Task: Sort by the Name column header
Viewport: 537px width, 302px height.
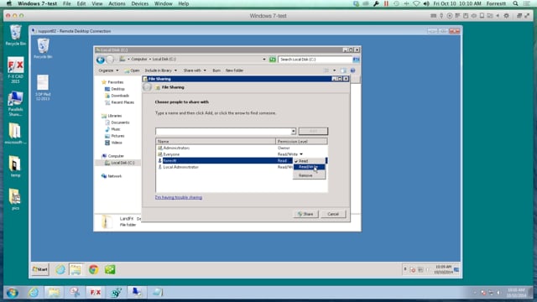Action: [216, 142]
